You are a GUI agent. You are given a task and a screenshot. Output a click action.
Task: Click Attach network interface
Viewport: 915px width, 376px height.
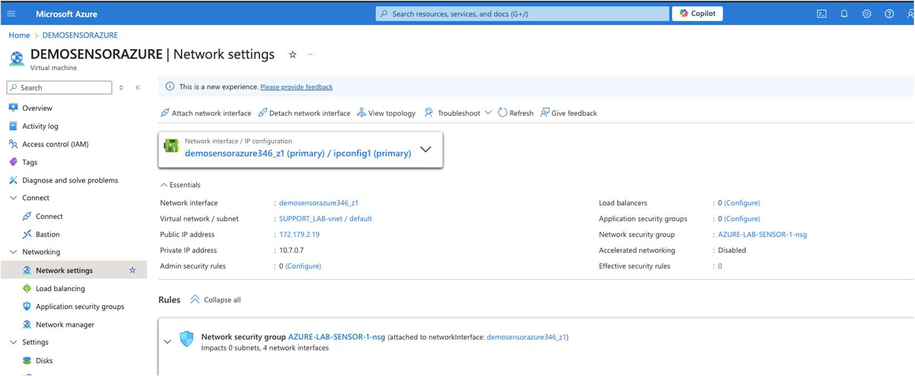pos(205,113)
